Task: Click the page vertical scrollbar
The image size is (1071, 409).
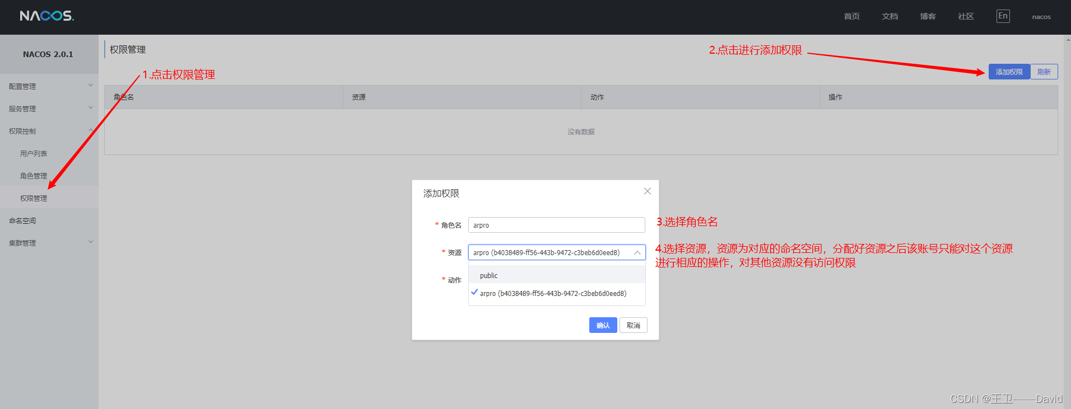Action: tap(1067, 222)
